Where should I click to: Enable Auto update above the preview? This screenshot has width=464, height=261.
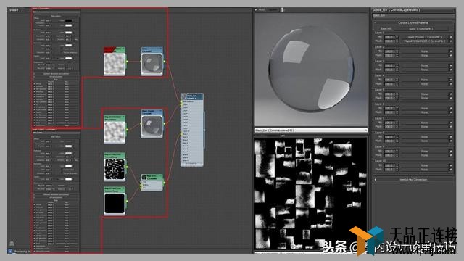pos(260,9)
